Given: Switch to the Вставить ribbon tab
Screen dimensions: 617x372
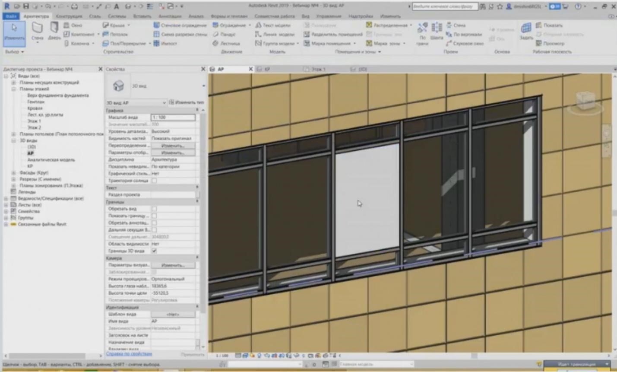Looking at the screenshot, I should (142, 16).
